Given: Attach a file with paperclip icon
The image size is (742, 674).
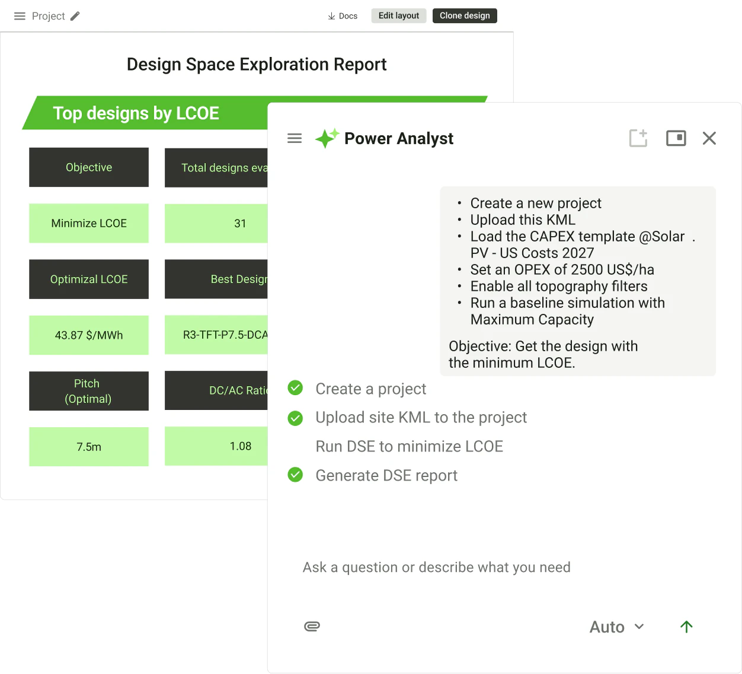Looking at the screenshot, I should (x=312, y=627).
